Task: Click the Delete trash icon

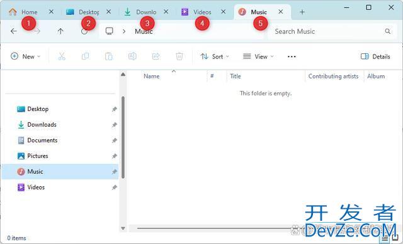Action: [x=179, y=56]
